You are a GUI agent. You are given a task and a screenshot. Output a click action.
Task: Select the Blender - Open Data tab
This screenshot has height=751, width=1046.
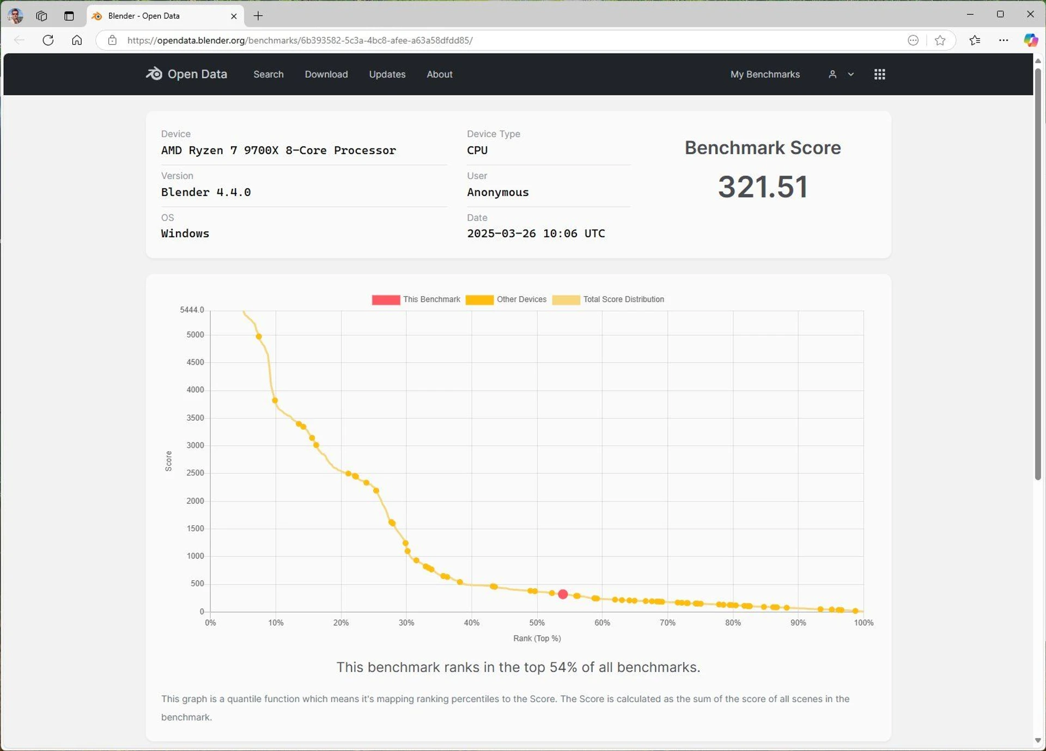pos(165,16)
